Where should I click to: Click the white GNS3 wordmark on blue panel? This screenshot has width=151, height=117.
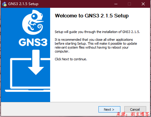point(33,42)
